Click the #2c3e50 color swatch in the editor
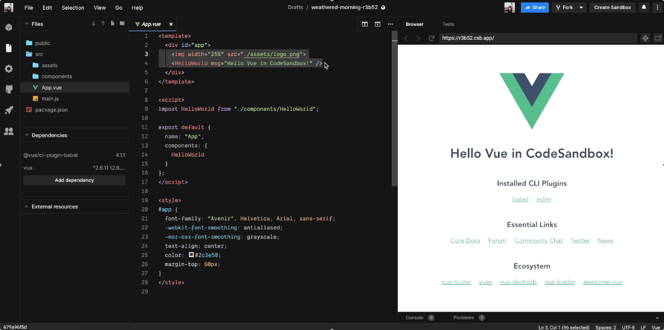 (x=191, y=255)
